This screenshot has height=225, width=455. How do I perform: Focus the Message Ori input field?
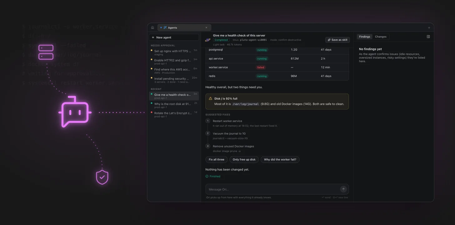(272, 189)
